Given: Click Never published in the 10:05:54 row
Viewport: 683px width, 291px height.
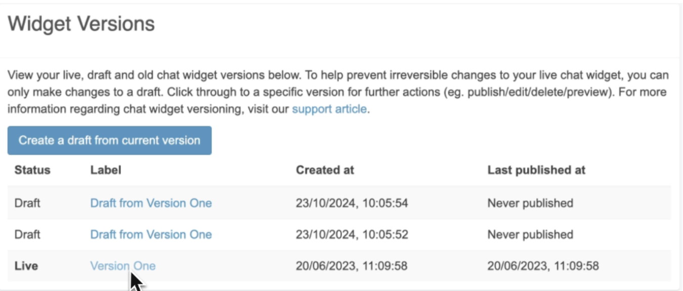Looking at the screenshot, I should (x=530, y=203).
